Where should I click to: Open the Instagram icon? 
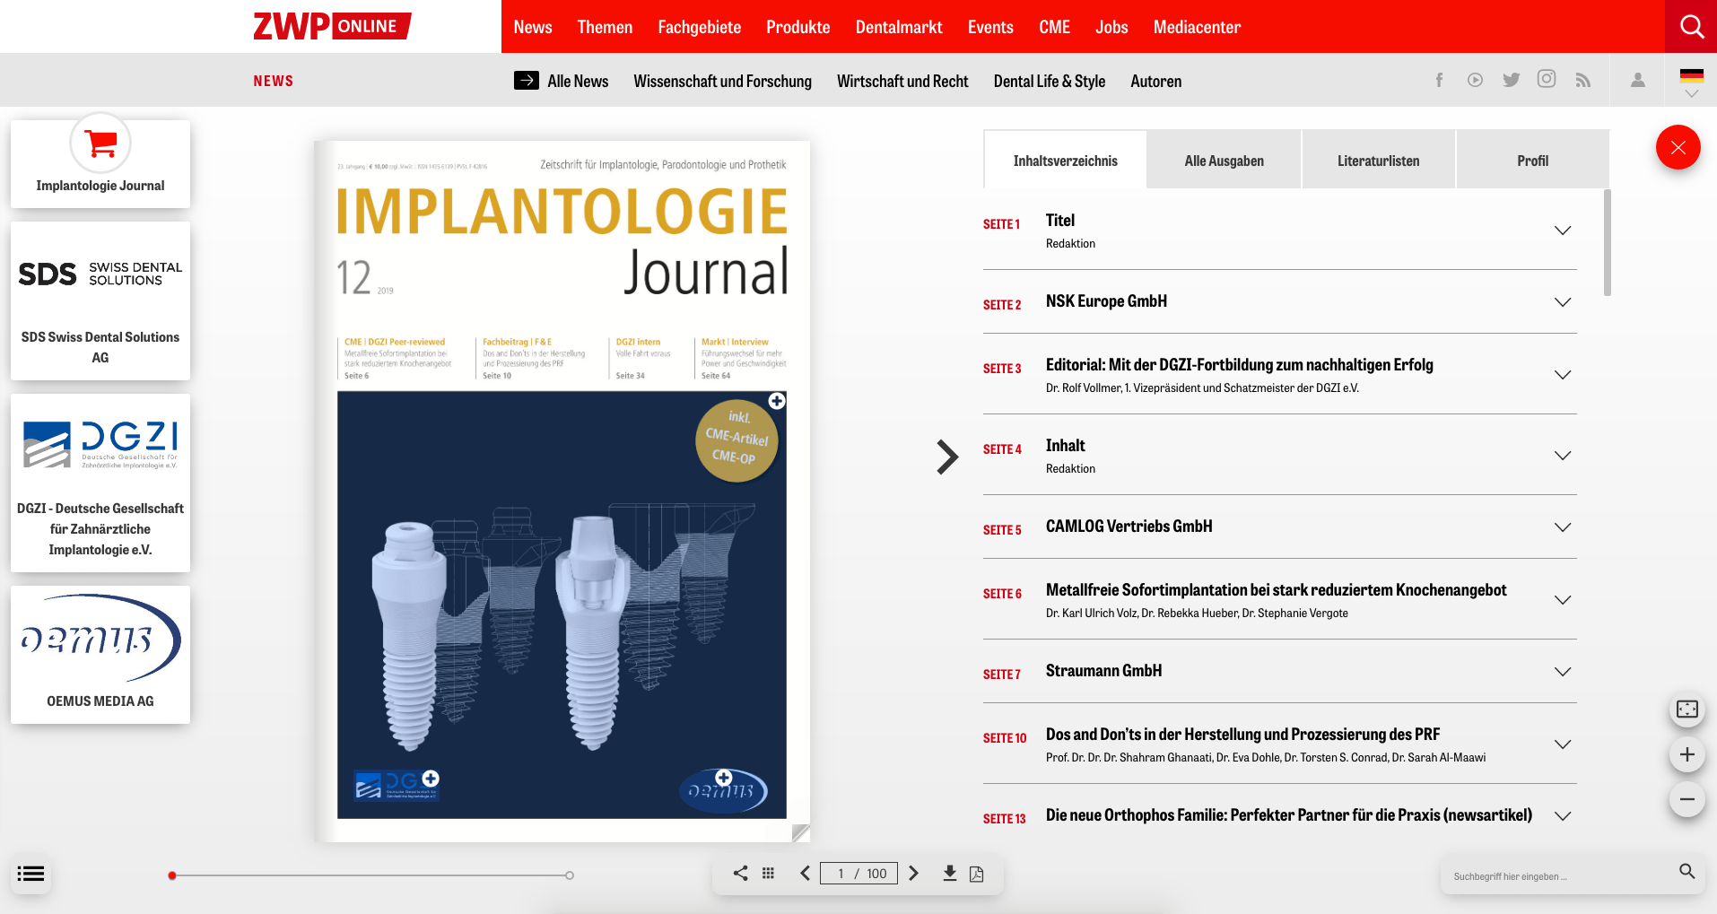1547,79
